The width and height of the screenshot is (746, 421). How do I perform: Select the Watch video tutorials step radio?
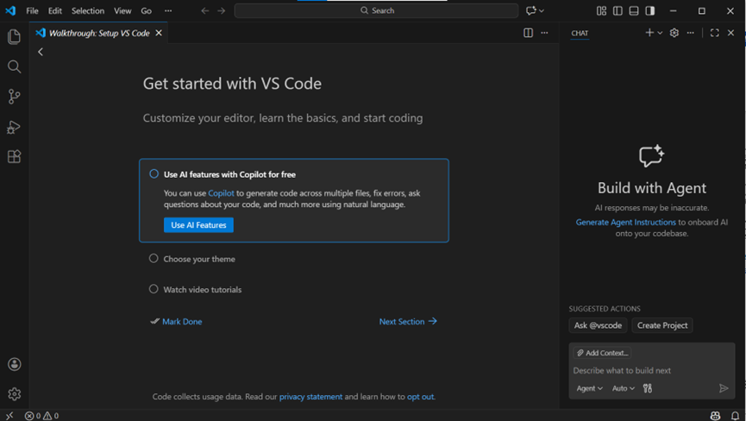tap(154, 289)
